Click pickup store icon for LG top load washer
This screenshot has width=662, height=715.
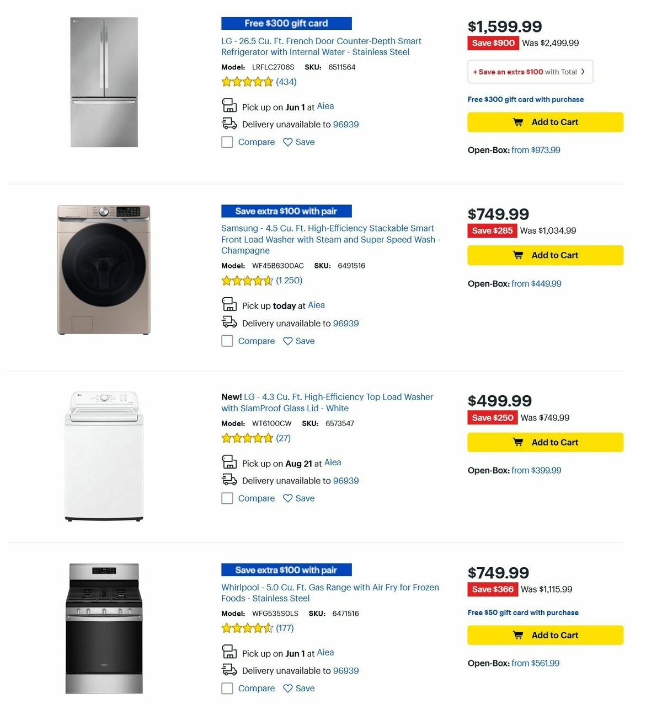[x=229, y=461]
